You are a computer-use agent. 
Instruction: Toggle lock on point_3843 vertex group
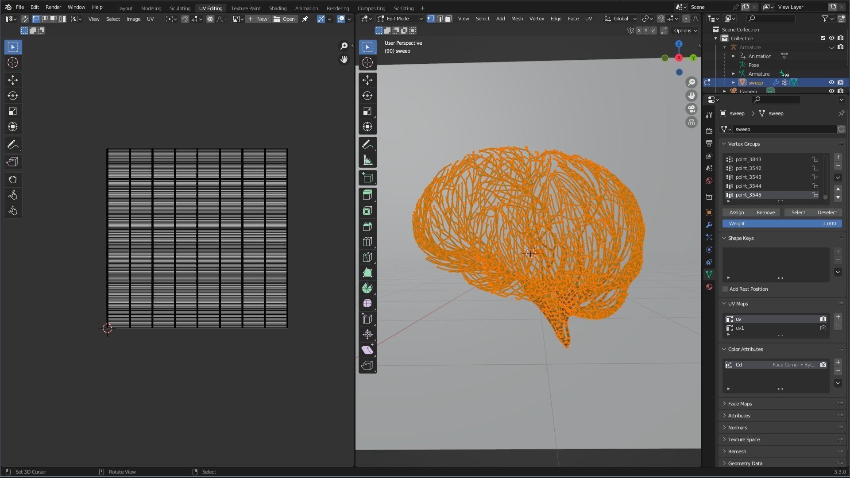click(x=815, y=159)
